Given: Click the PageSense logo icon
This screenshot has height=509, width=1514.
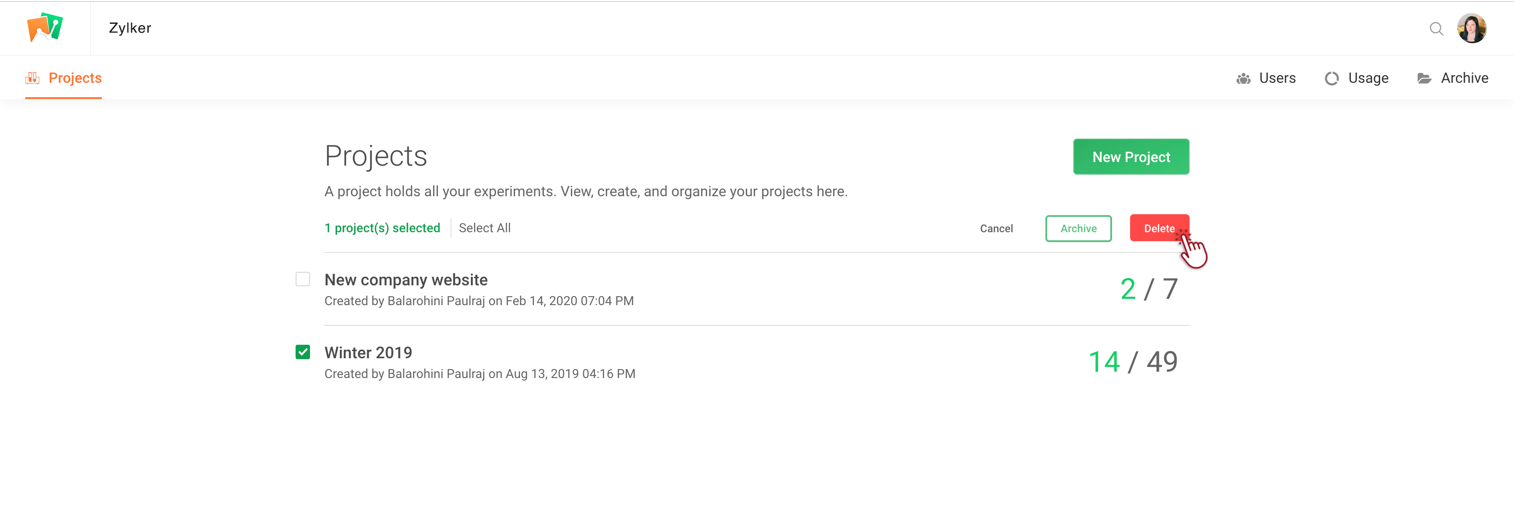Looking at the screenshot, I should 45,27.
